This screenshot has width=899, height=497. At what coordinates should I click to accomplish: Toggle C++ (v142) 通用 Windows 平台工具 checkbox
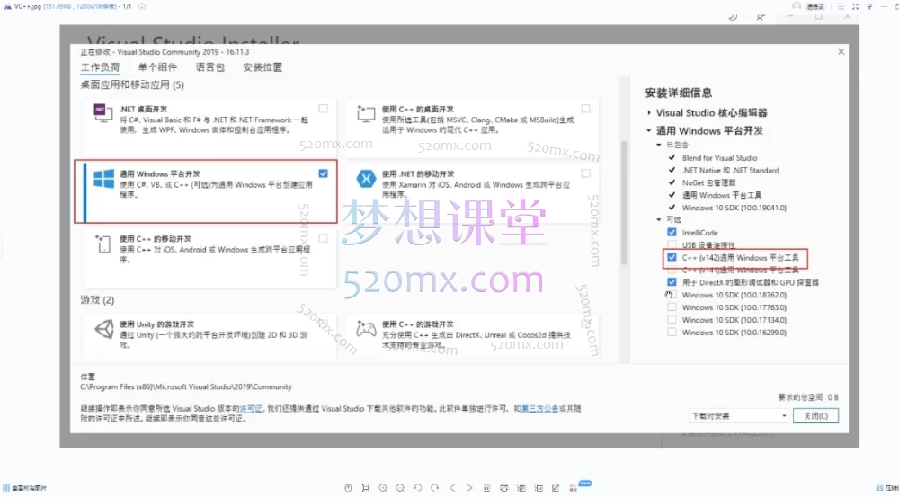click(x=672, y=257)
